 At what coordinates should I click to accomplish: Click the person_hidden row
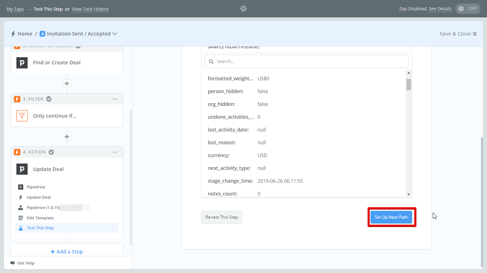click(x=304, y=91)
